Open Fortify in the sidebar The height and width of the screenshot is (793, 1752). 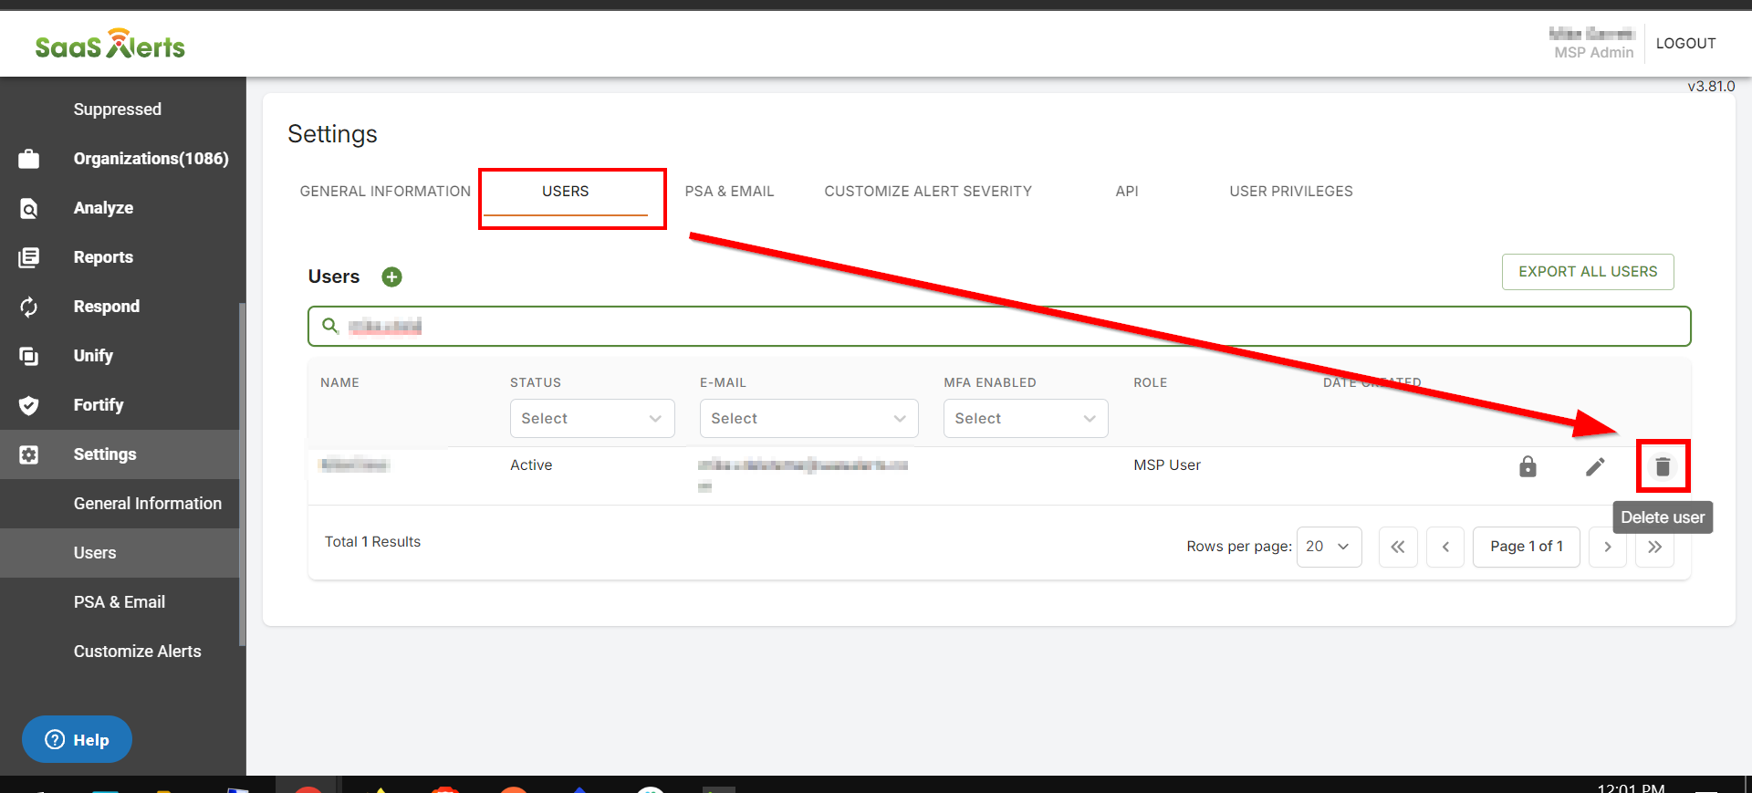99,405
